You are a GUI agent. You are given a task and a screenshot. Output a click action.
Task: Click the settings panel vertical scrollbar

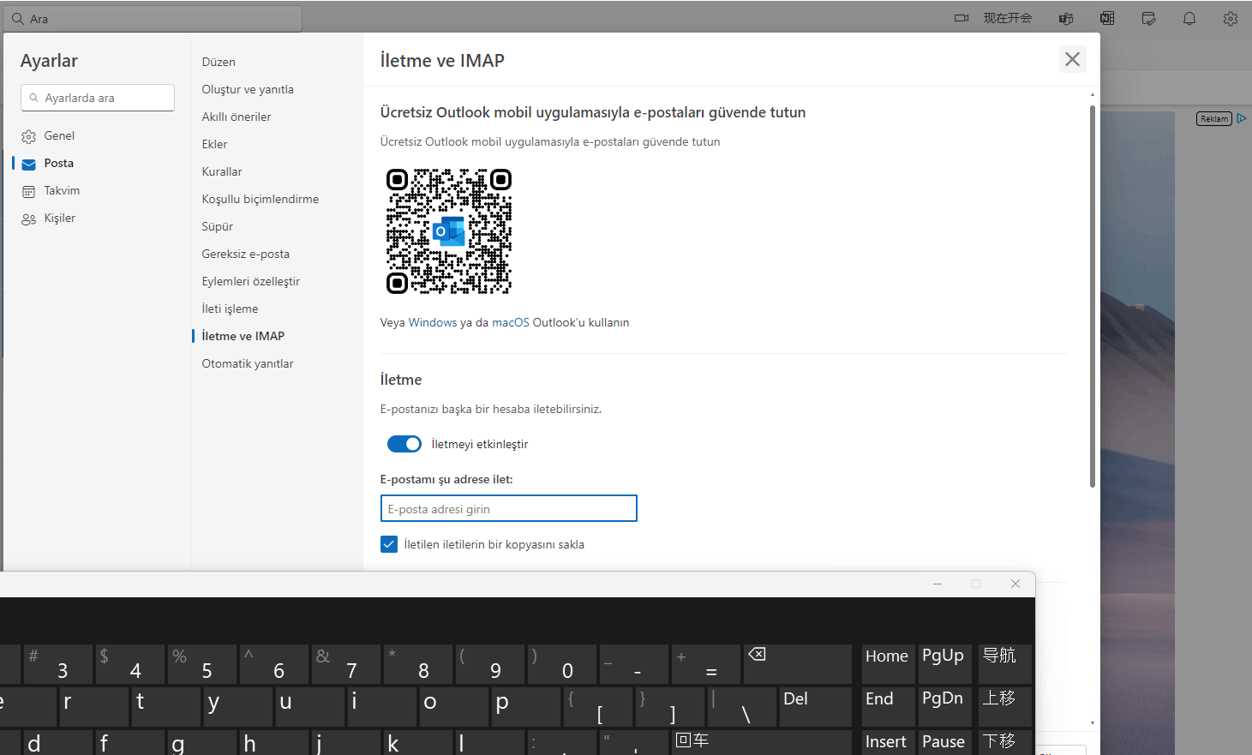1093,296
